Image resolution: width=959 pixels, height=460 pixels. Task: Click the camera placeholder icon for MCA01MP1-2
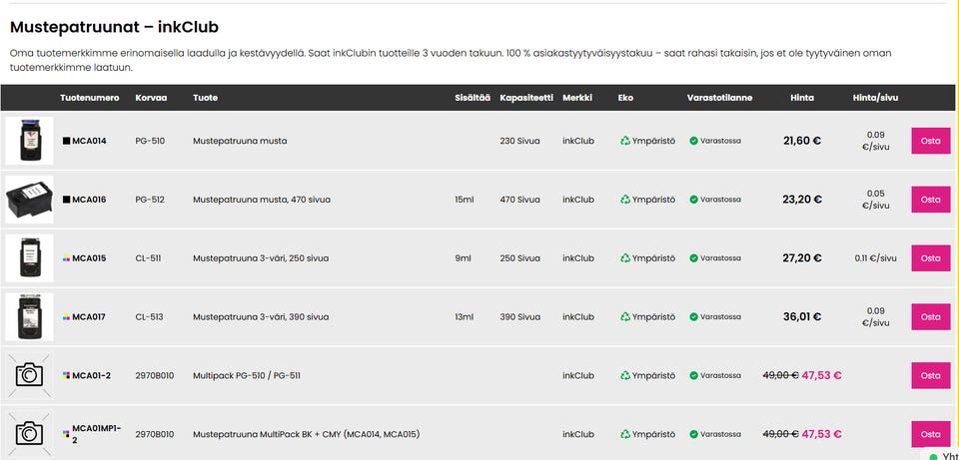pos(29,434)
